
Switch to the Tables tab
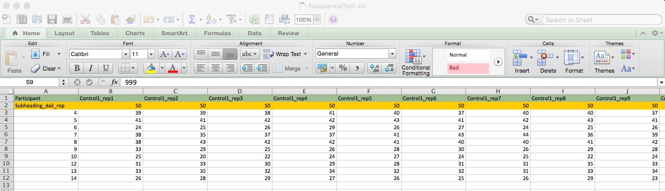click(x=99, y=33)
